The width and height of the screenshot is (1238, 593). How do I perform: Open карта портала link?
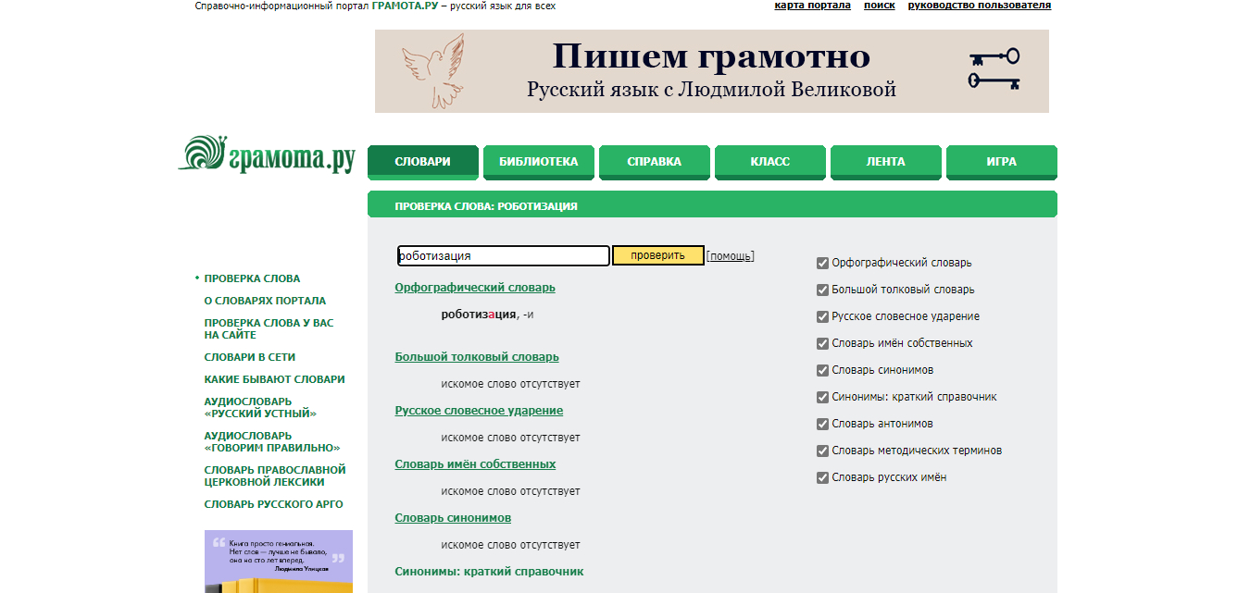(x=812, y=6)
